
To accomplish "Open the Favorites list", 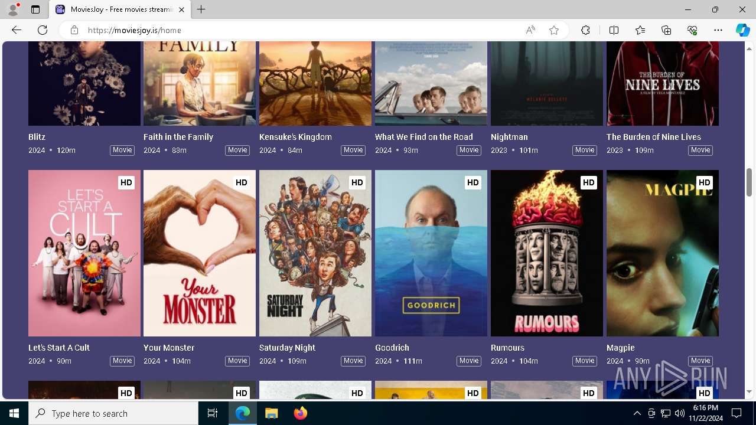I will coord(640,30).
